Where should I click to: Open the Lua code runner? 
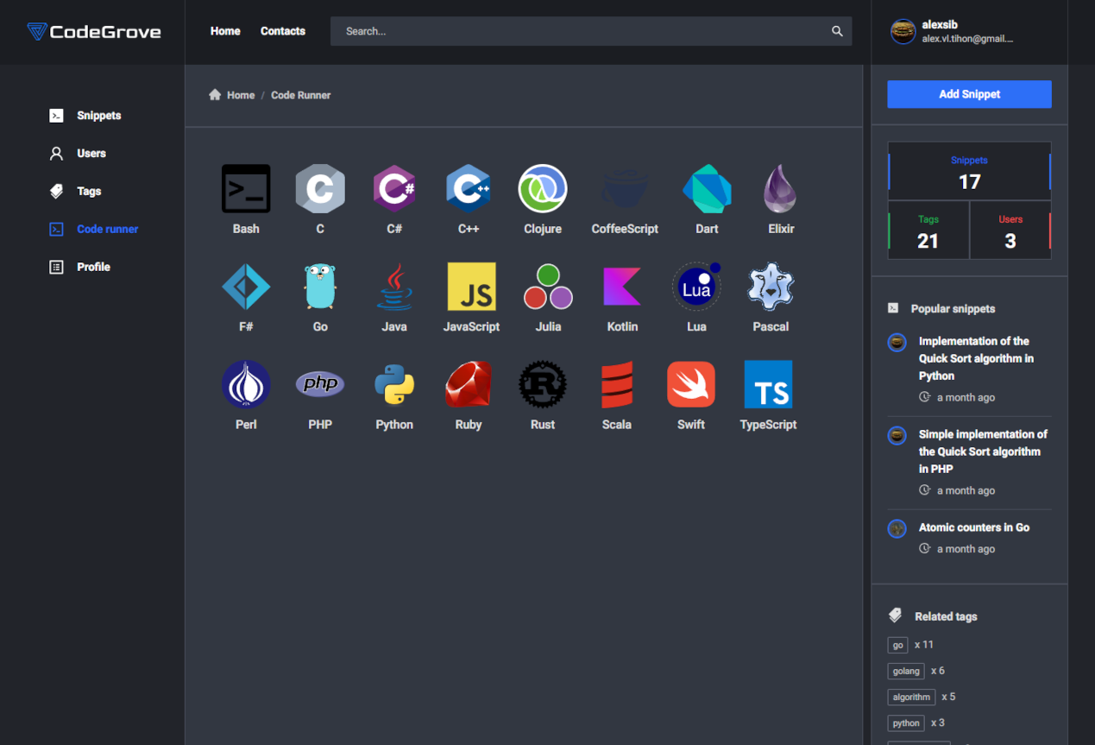click(696, 287)
